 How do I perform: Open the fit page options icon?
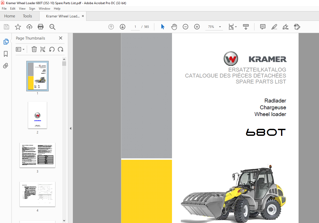tap(232, 27)
